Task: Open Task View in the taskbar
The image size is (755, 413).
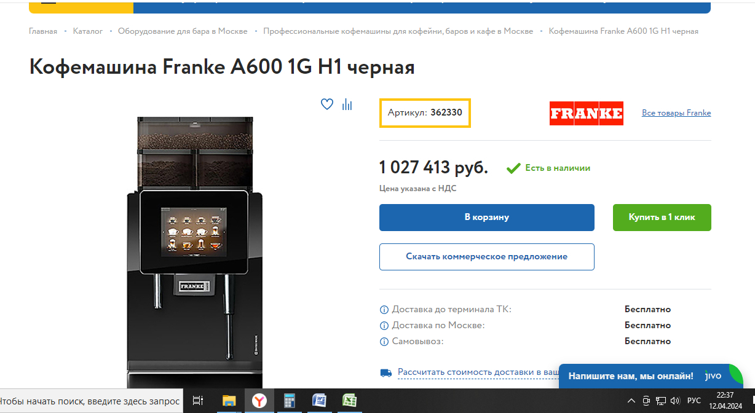Action: point(198,401)
